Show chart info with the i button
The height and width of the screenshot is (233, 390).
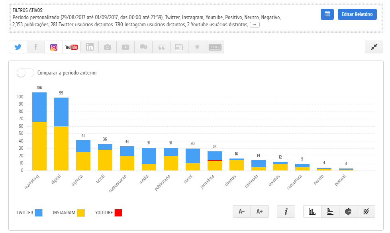[x=286, y=211]
